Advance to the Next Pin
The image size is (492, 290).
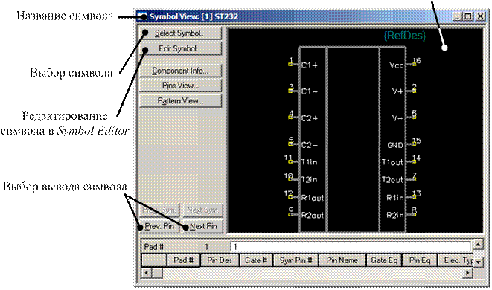tap(203, 226)
